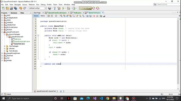Viewport: 181px width, 101px height.
Task: Switch to the QueueFromScratch.java tab
Action: [x=57, y=13]
